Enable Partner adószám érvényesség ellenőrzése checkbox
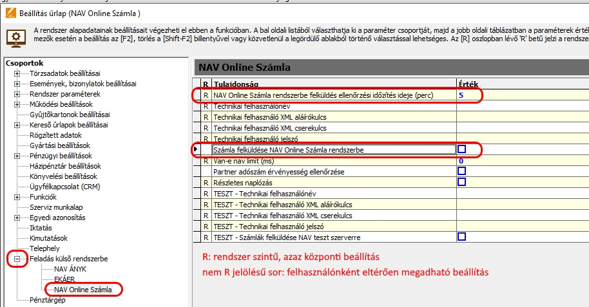Image resolution: width=589 pixels, height=307 pixels. [461, 171]
